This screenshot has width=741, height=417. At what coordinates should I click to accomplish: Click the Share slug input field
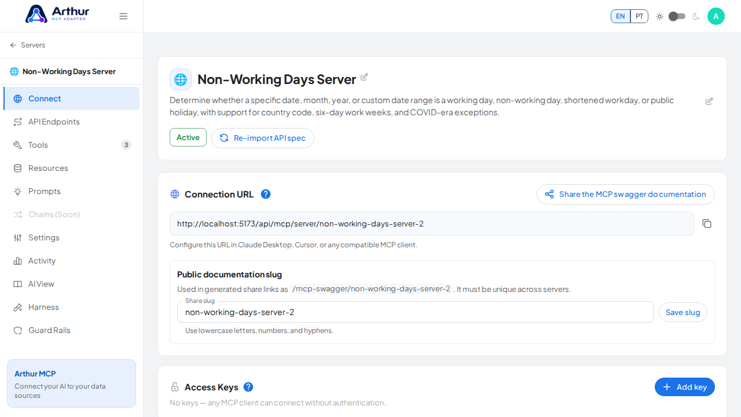point(416,312)
